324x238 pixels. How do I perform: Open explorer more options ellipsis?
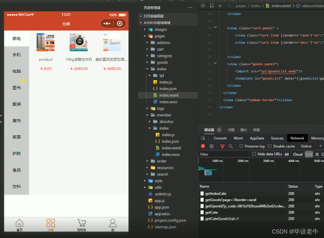point(190,7)
